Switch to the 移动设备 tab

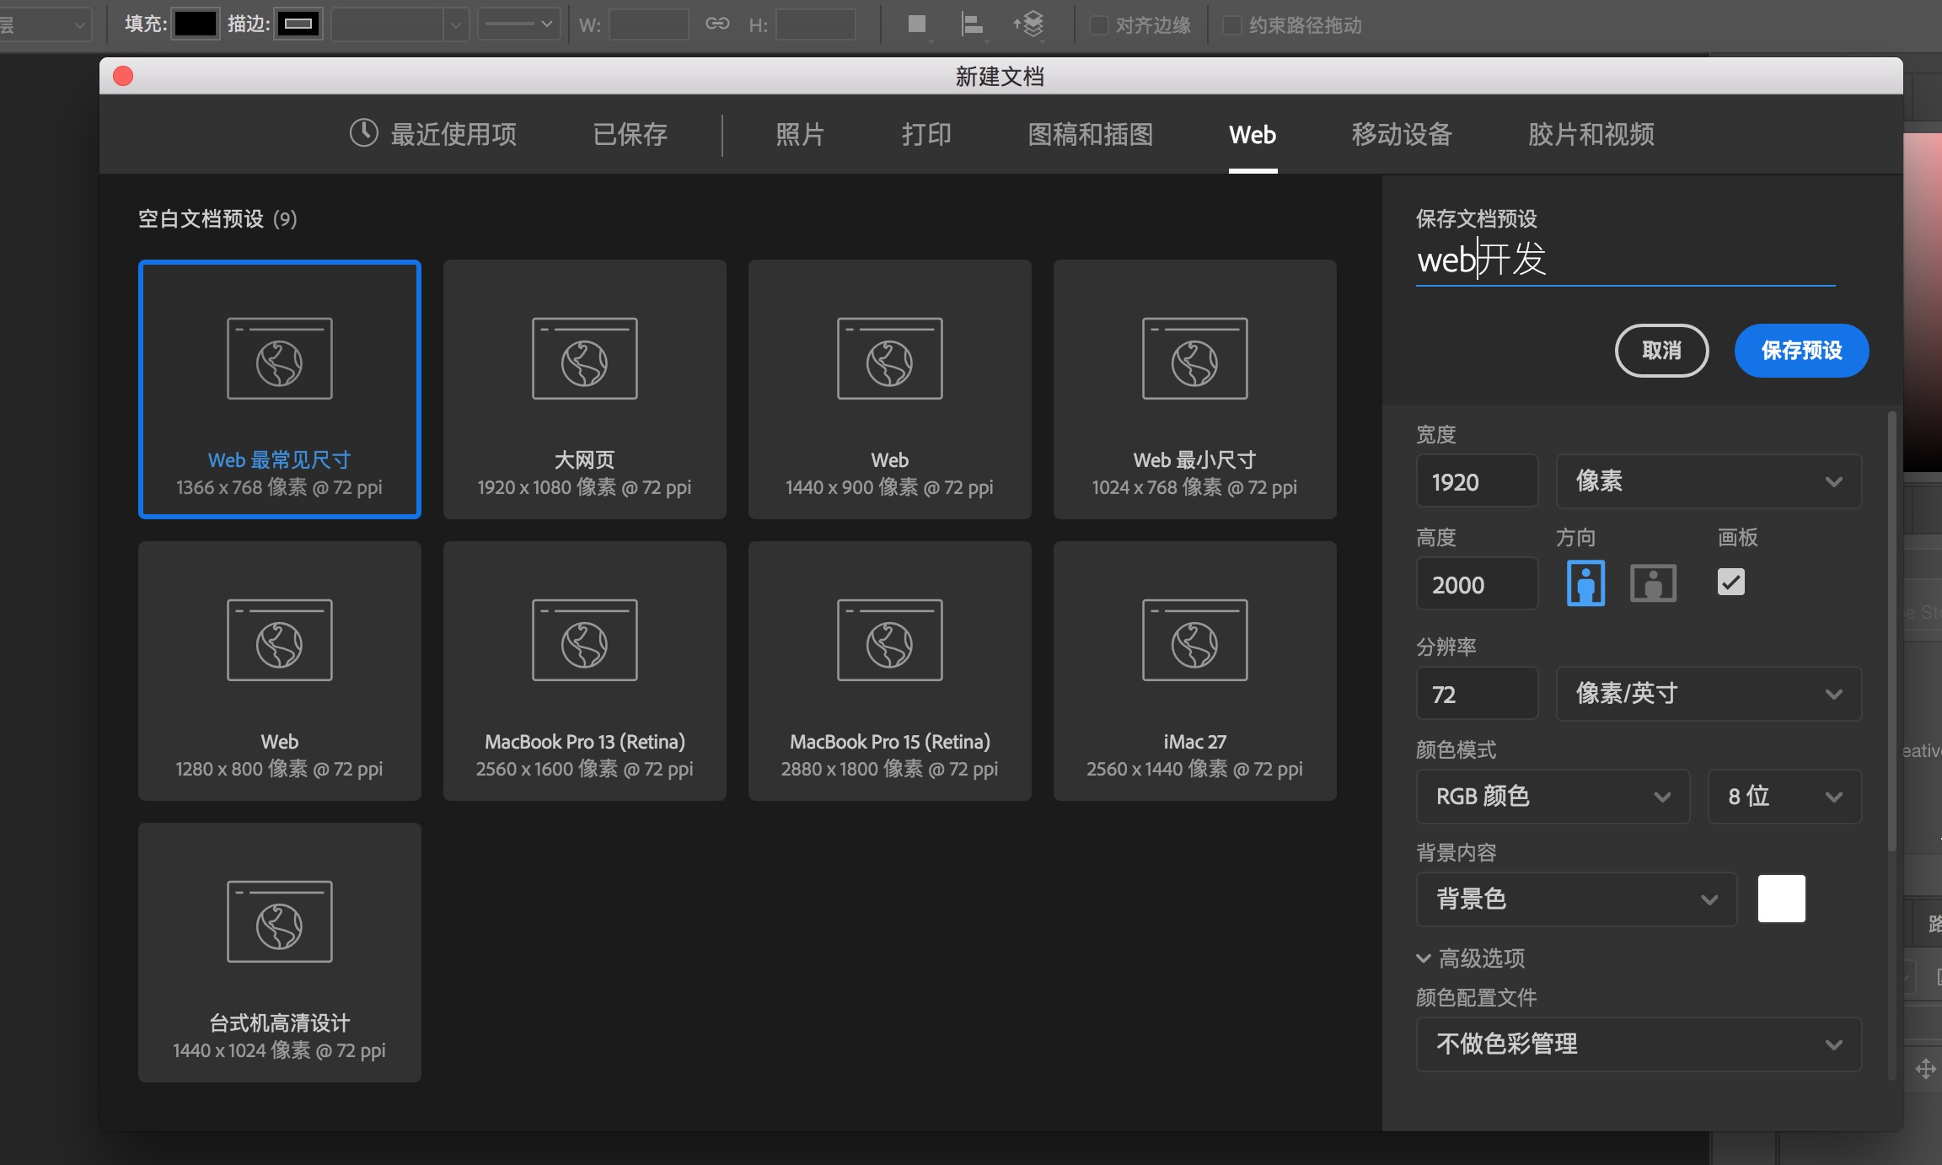click(1401, 135)
